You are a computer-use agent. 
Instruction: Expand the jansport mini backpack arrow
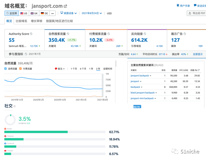tap(155, 98)
